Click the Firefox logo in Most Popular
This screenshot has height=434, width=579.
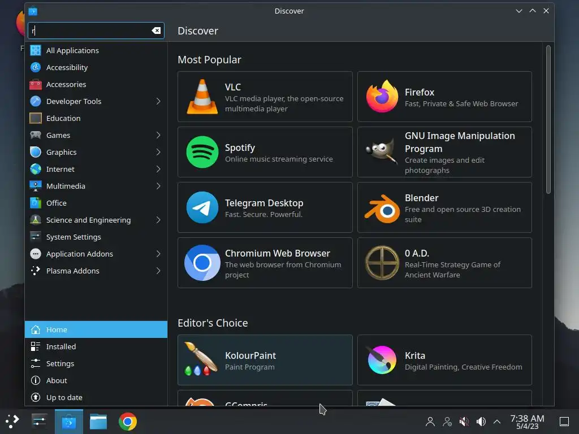(x=382, y=97)
